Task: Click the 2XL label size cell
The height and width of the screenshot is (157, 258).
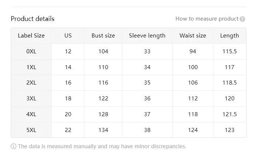Action: click(31, 83)
